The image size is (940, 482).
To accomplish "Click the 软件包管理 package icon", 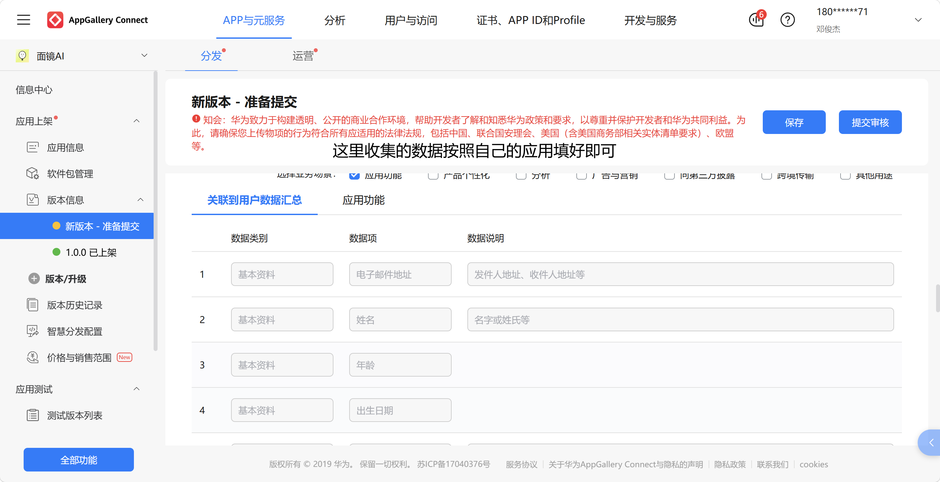I will [x=33, y=173].
